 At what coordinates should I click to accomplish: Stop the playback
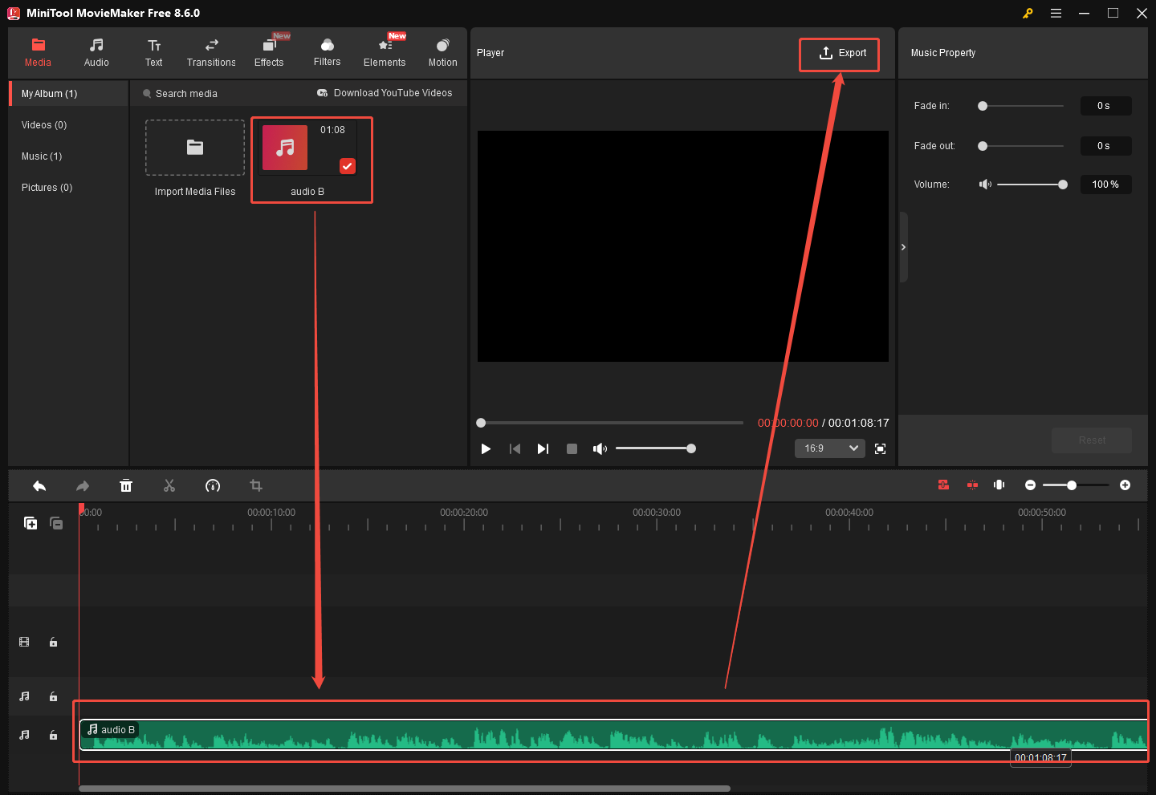pyautogui.click(x=572, y=448)
